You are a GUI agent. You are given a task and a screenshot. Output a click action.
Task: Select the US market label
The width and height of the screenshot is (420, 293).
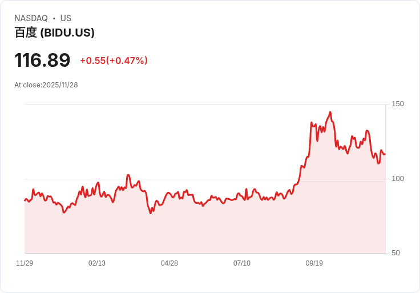(66, 18)
